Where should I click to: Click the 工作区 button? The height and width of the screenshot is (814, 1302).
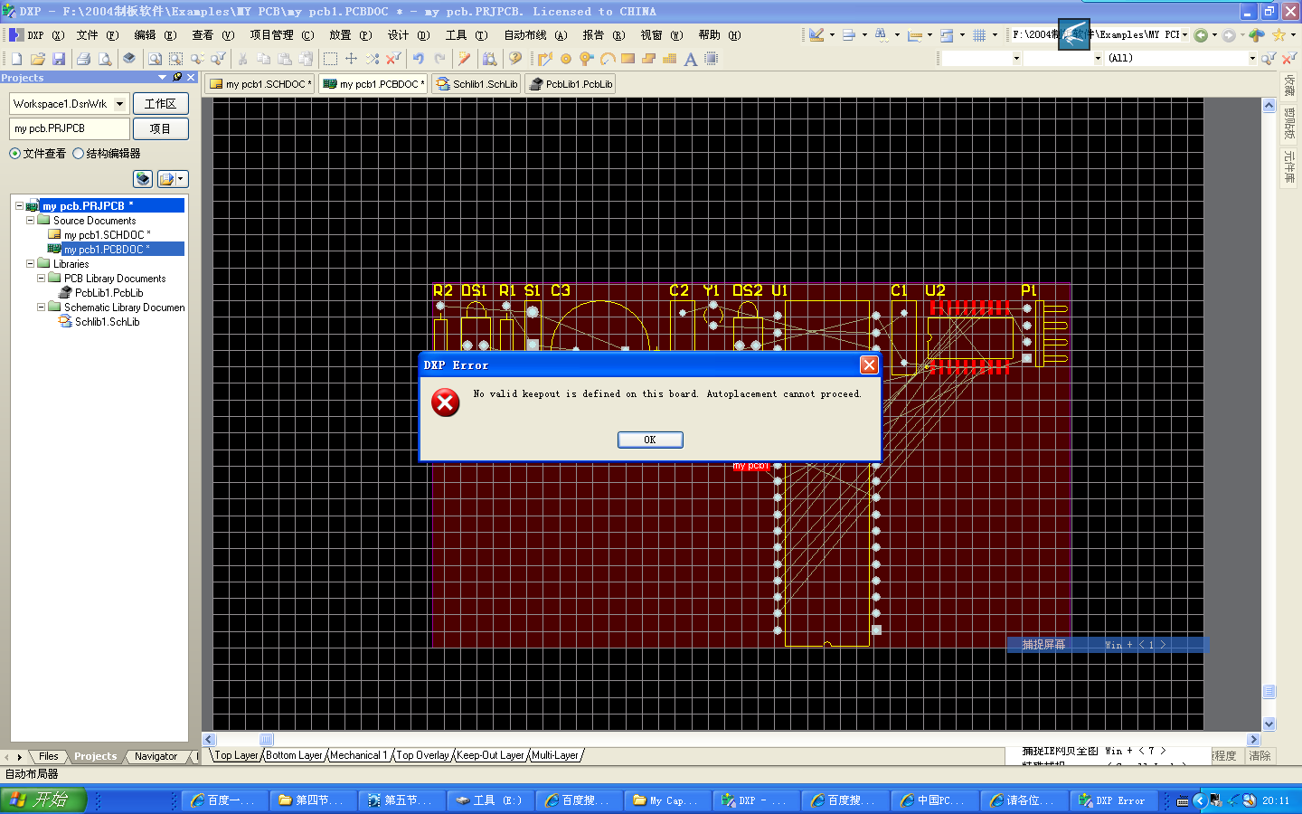[161, 104]
